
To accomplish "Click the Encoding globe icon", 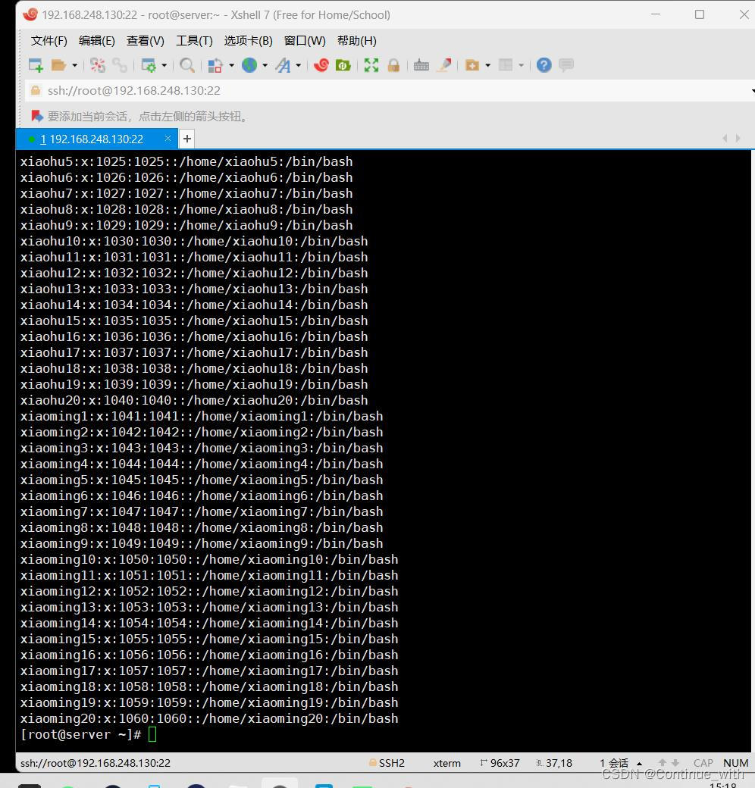I will pos(249,65).
